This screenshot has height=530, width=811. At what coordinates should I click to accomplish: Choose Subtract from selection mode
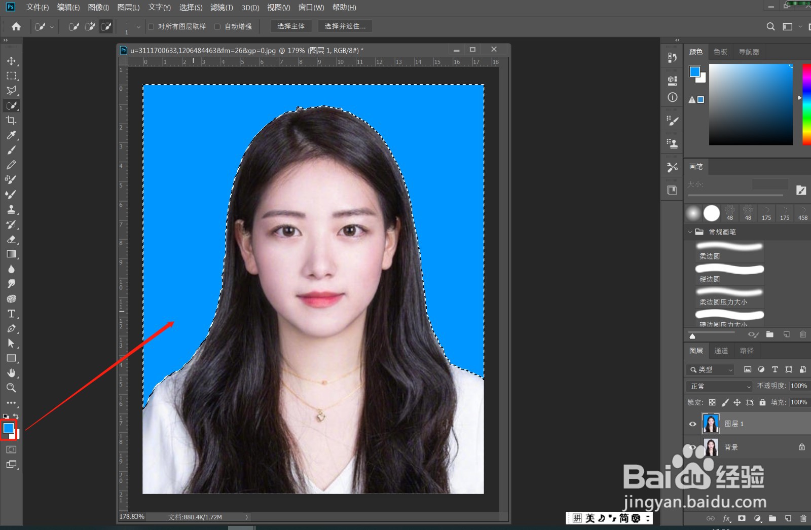point(105,26)
